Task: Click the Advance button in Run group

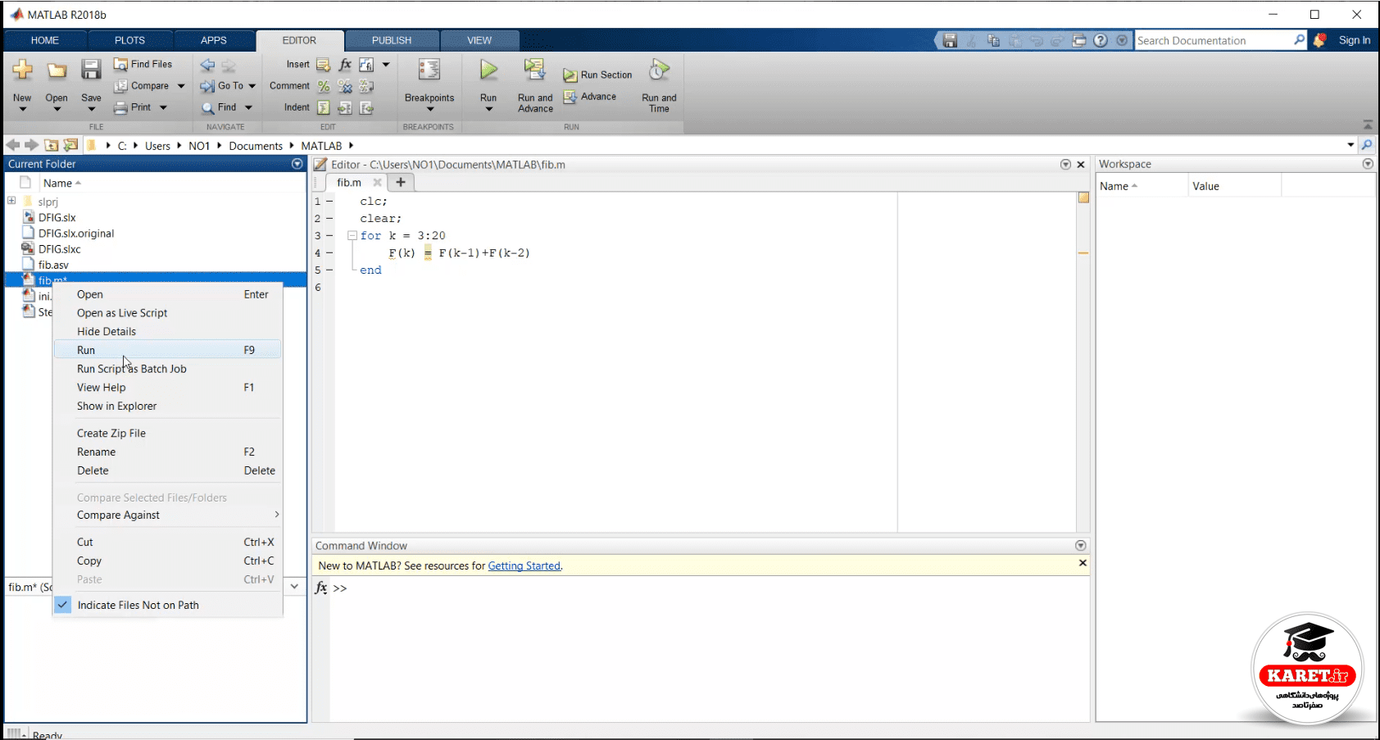Action: pos(590,97)
